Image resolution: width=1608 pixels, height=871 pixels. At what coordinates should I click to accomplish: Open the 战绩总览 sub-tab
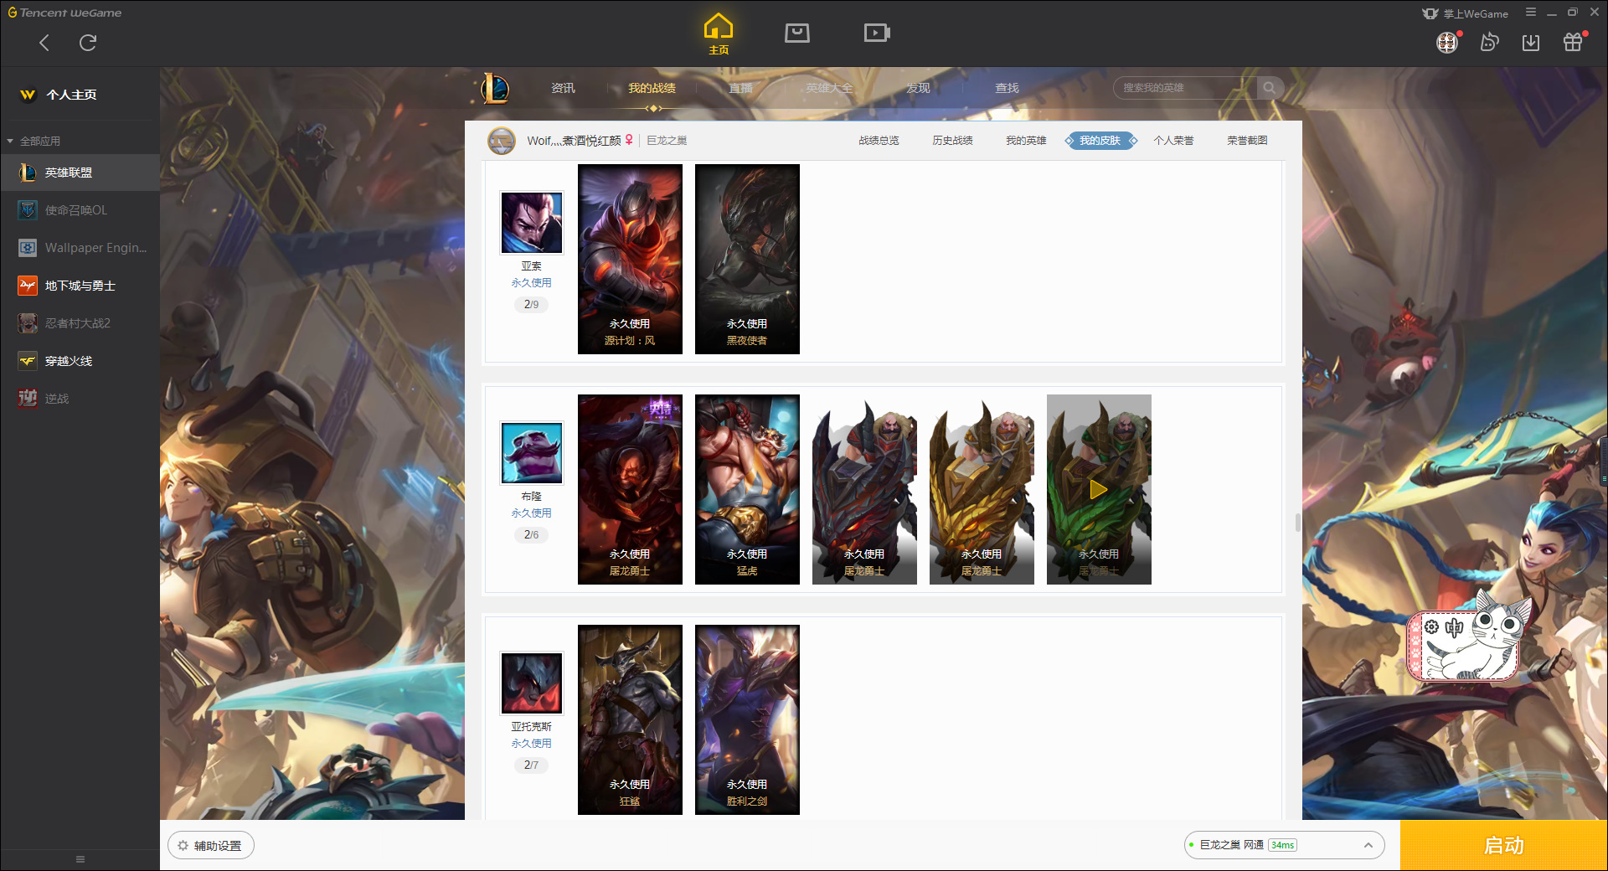tap(879, 141)
